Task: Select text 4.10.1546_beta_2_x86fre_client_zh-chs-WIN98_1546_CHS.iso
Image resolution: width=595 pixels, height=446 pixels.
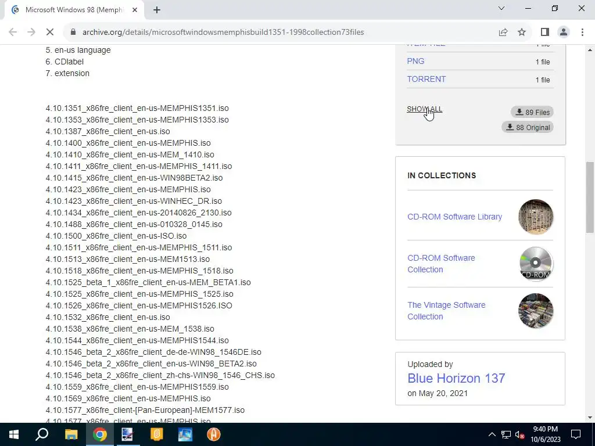Action: (x=160, y=375)
